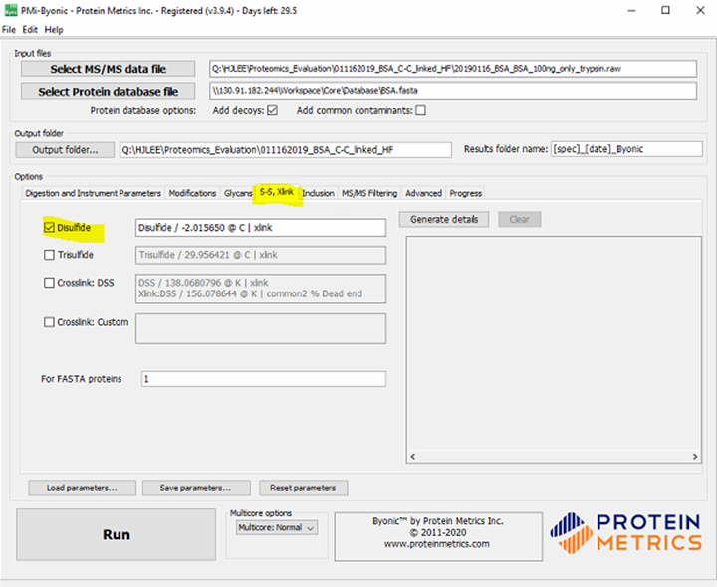
Task: Click the www.proteinmetrics.com link text
Action: pyautogui.click(x=437, y=544)
